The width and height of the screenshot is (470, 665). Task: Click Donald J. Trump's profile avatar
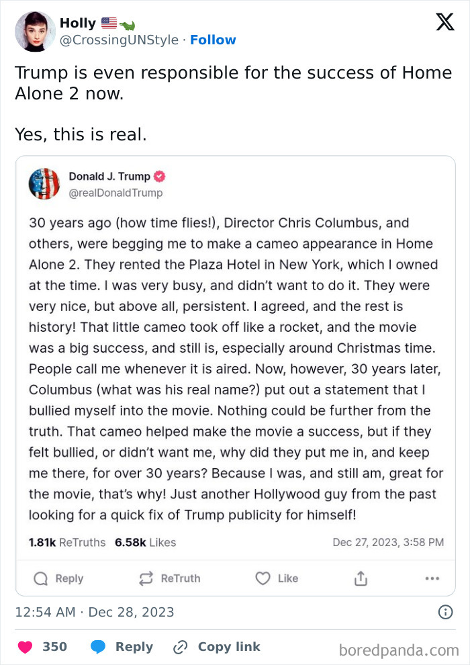click(x=44, y=182)
